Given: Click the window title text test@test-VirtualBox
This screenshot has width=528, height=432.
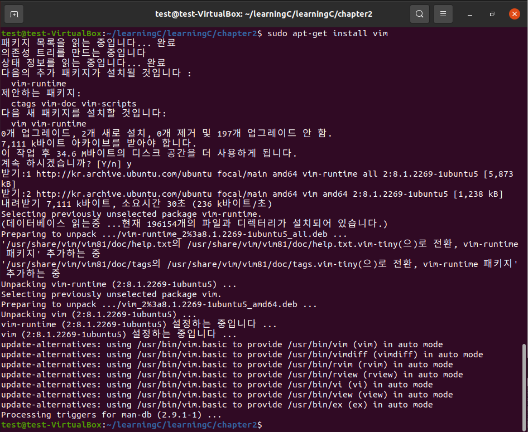Looking at the screenshot, I should 198,14.
